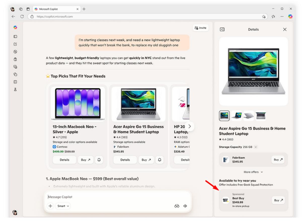302x222 pixels.
Task: Start voice input with the microphone icon
Action: (185, 206)
